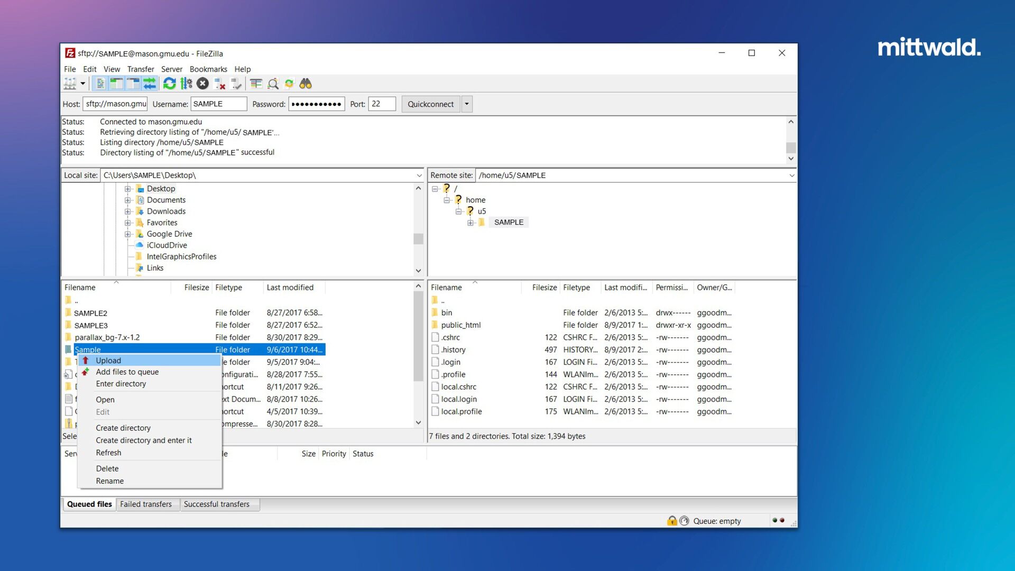This screenshot has height=571, width=1015.
Task: Toggle processing of the transfer queue
Action: (x=186, y=84)
